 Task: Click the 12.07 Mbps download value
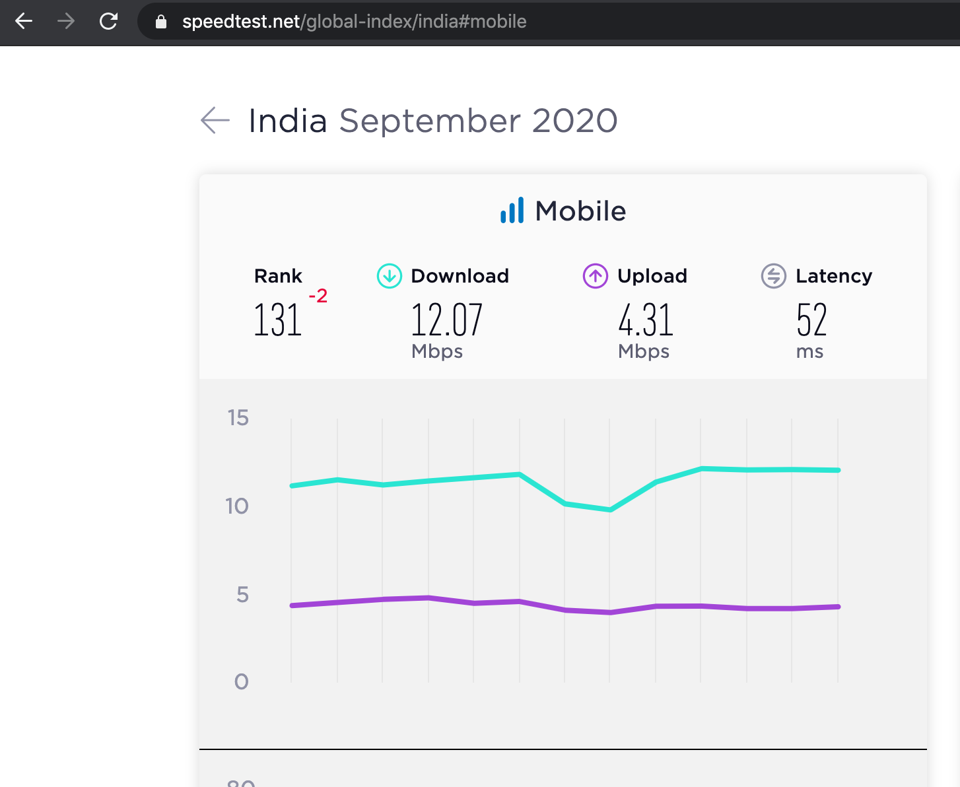[446, 320]
